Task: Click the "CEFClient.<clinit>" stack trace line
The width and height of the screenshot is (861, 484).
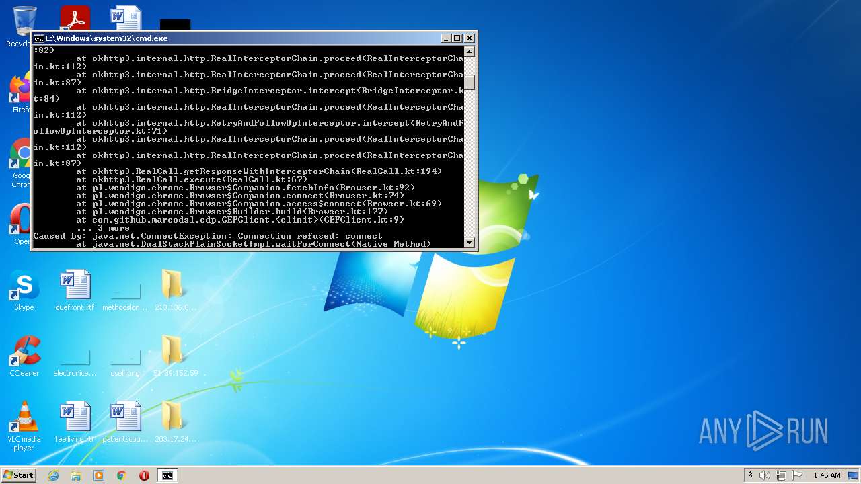Action: pos(240,220)
